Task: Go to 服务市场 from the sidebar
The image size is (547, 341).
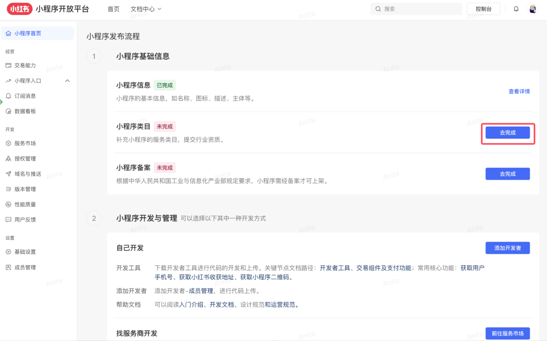Action: point(25,143)
